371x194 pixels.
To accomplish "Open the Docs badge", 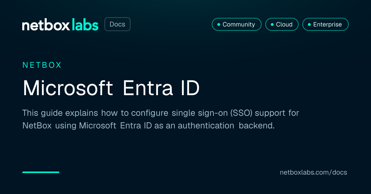I will pos(117,24).
